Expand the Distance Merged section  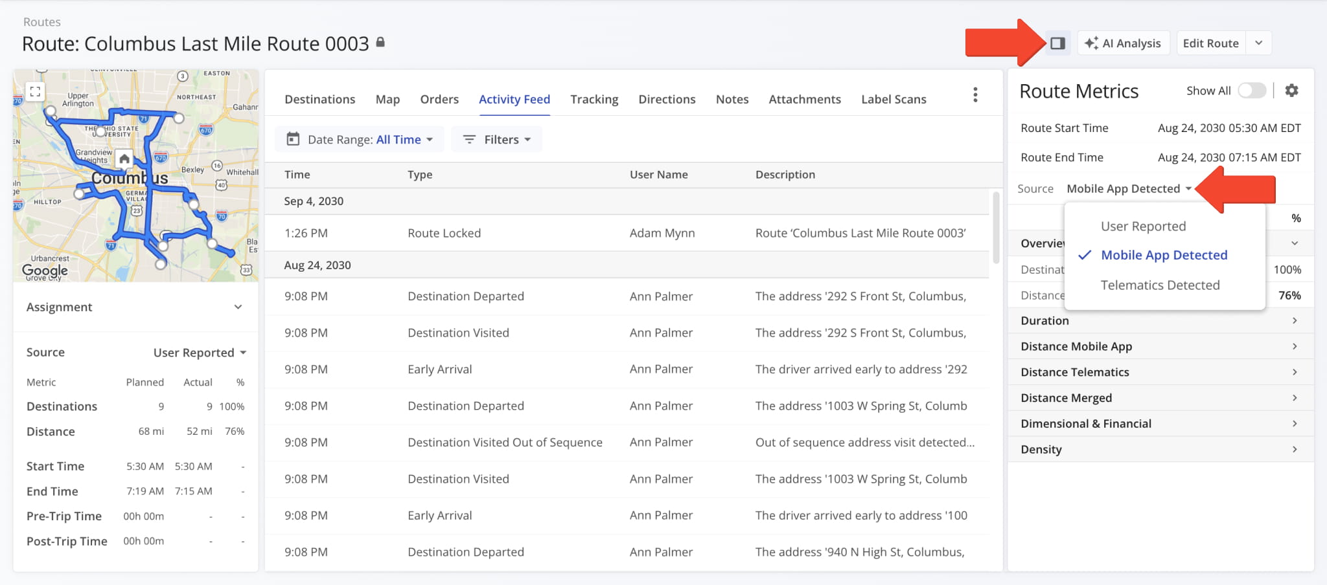1160,398
